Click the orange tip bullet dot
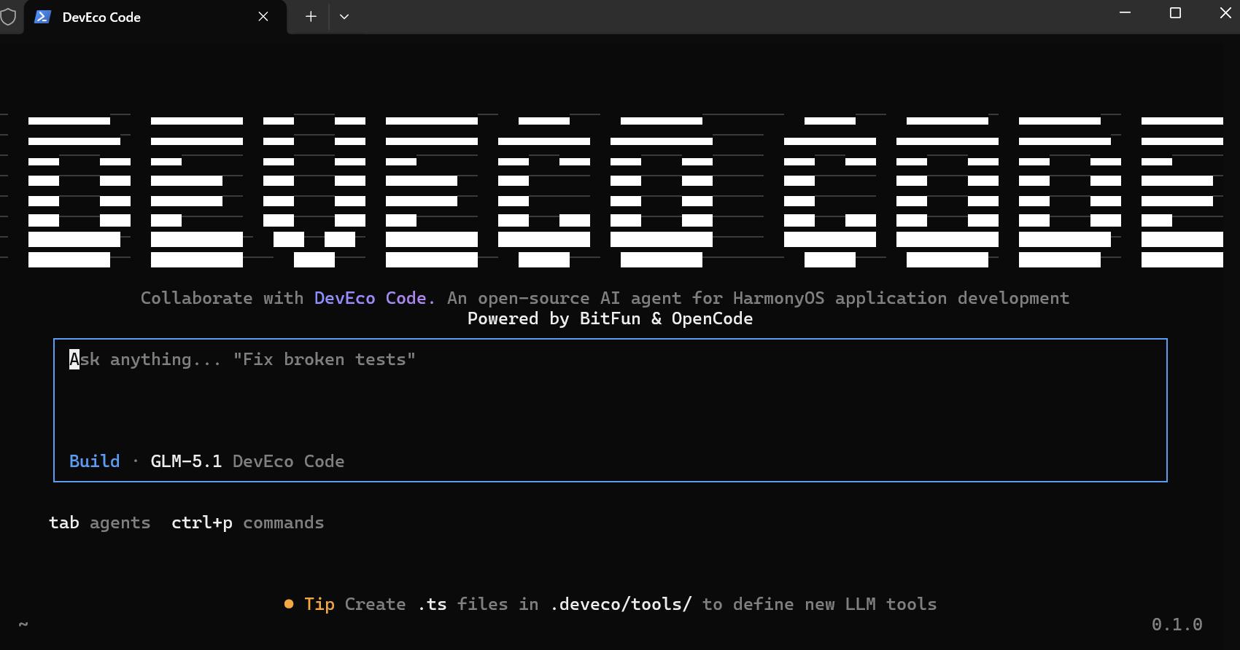The image size is (1240, 650). pos(289,604)
